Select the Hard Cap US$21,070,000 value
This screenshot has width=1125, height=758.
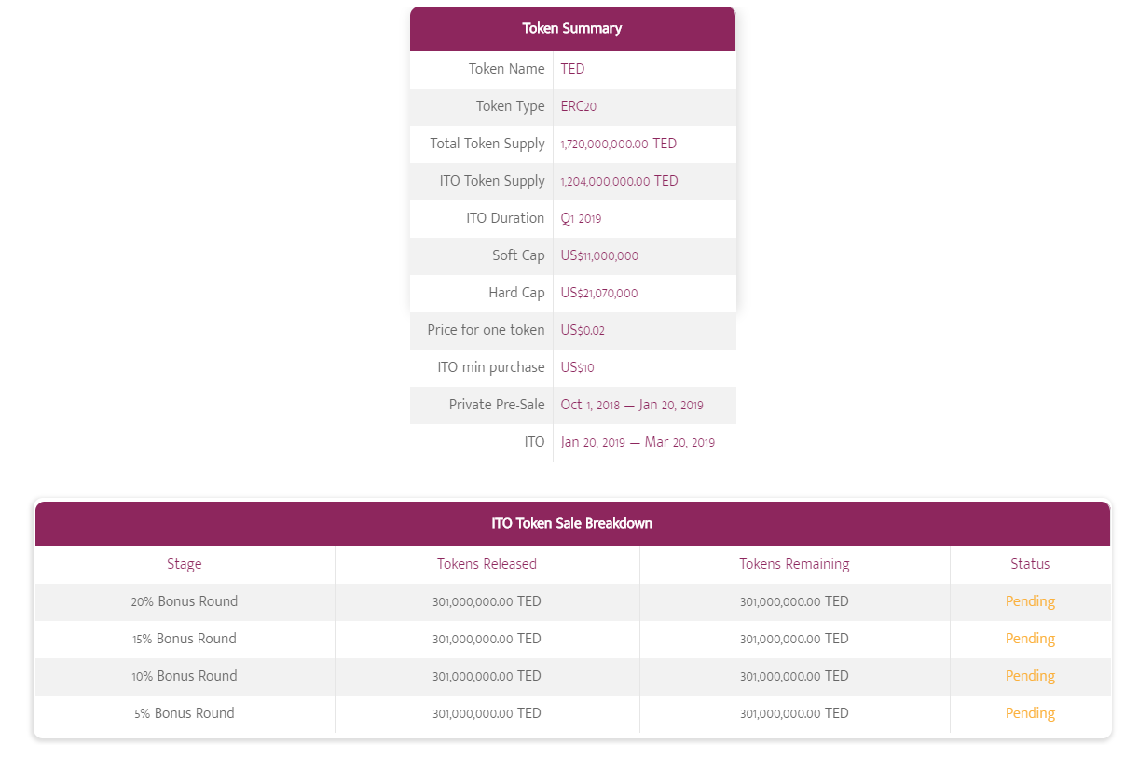pyautogui.click(x=599, y=293)
